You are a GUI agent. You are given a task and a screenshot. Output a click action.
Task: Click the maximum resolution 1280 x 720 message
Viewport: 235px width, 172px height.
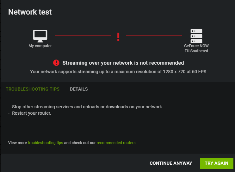tap(118, 72)
